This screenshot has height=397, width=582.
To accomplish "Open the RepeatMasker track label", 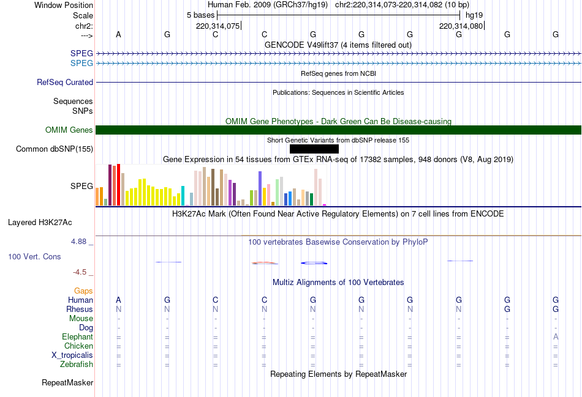I will coord(67,382).
